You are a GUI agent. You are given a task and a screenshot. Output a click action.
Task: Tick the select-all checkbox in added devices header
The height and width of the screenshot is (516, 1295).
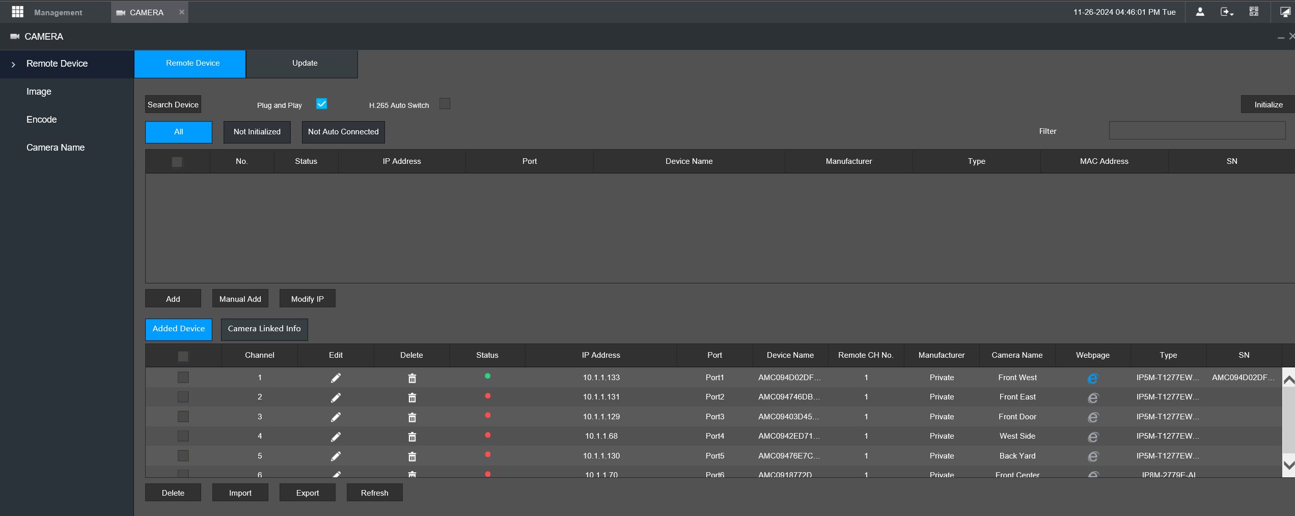click(x=183, y=356)
